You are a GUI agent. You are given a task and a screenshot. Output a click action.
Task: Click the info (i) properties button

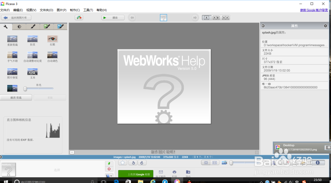(317, 163)
